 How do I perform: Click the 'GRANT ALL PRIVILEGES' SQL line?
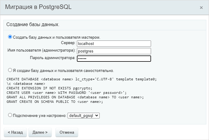pos(75,97)
